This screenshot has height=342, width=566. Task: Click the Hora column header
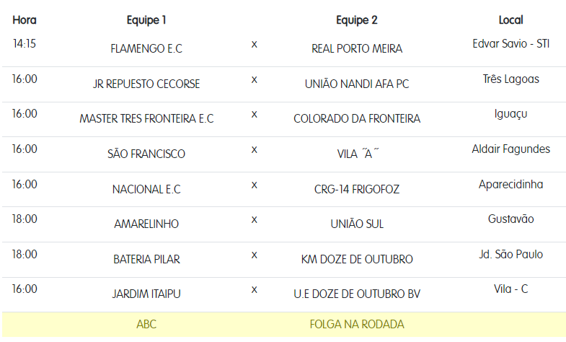click(x=25, y=20)
